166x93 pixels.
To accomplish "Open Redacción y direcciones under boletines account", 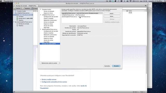I will [50, 35].
